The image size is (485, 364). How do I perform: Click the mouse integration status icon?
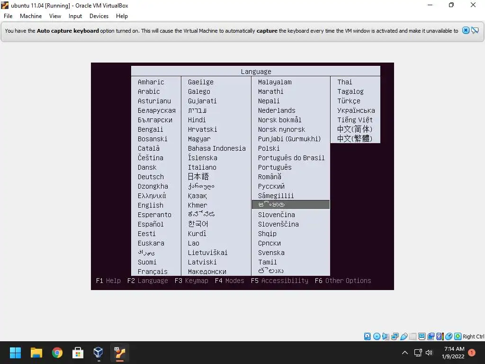coord(449,337)
